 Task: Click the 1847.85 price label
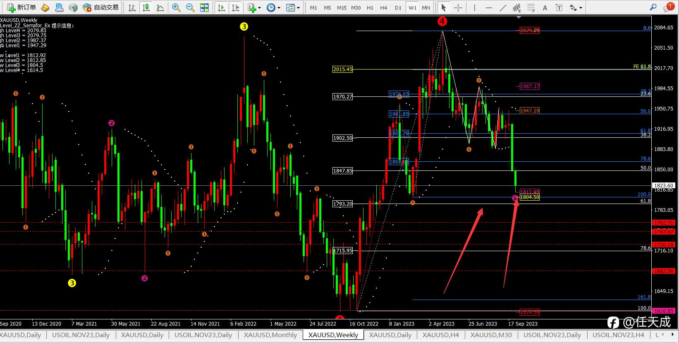coord(343,170)
